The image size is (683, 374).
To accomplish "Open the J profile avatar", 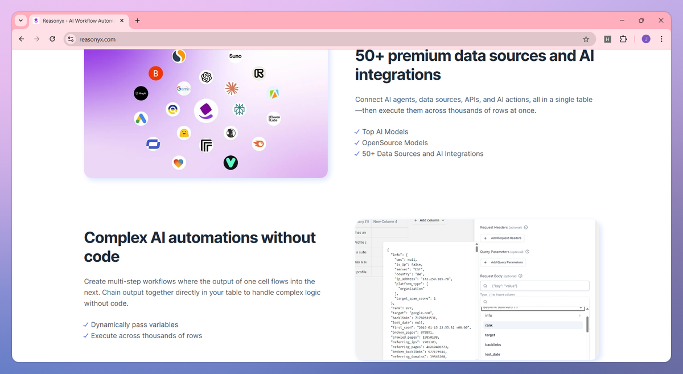I will [646, 39].
